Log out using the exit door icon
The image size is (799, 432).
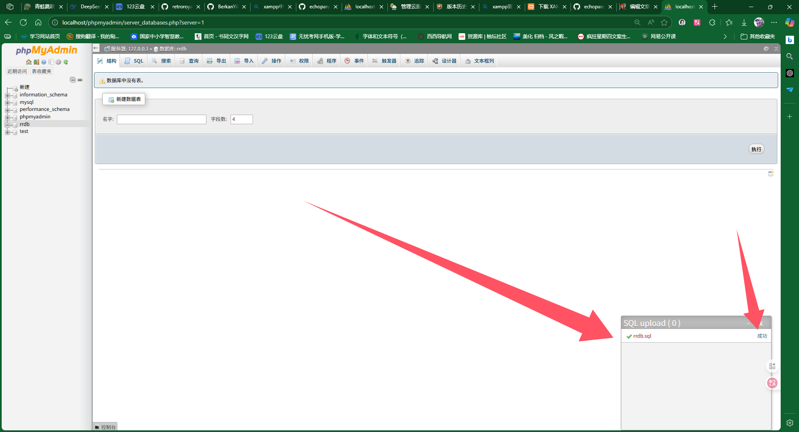[x=36, y=62]
